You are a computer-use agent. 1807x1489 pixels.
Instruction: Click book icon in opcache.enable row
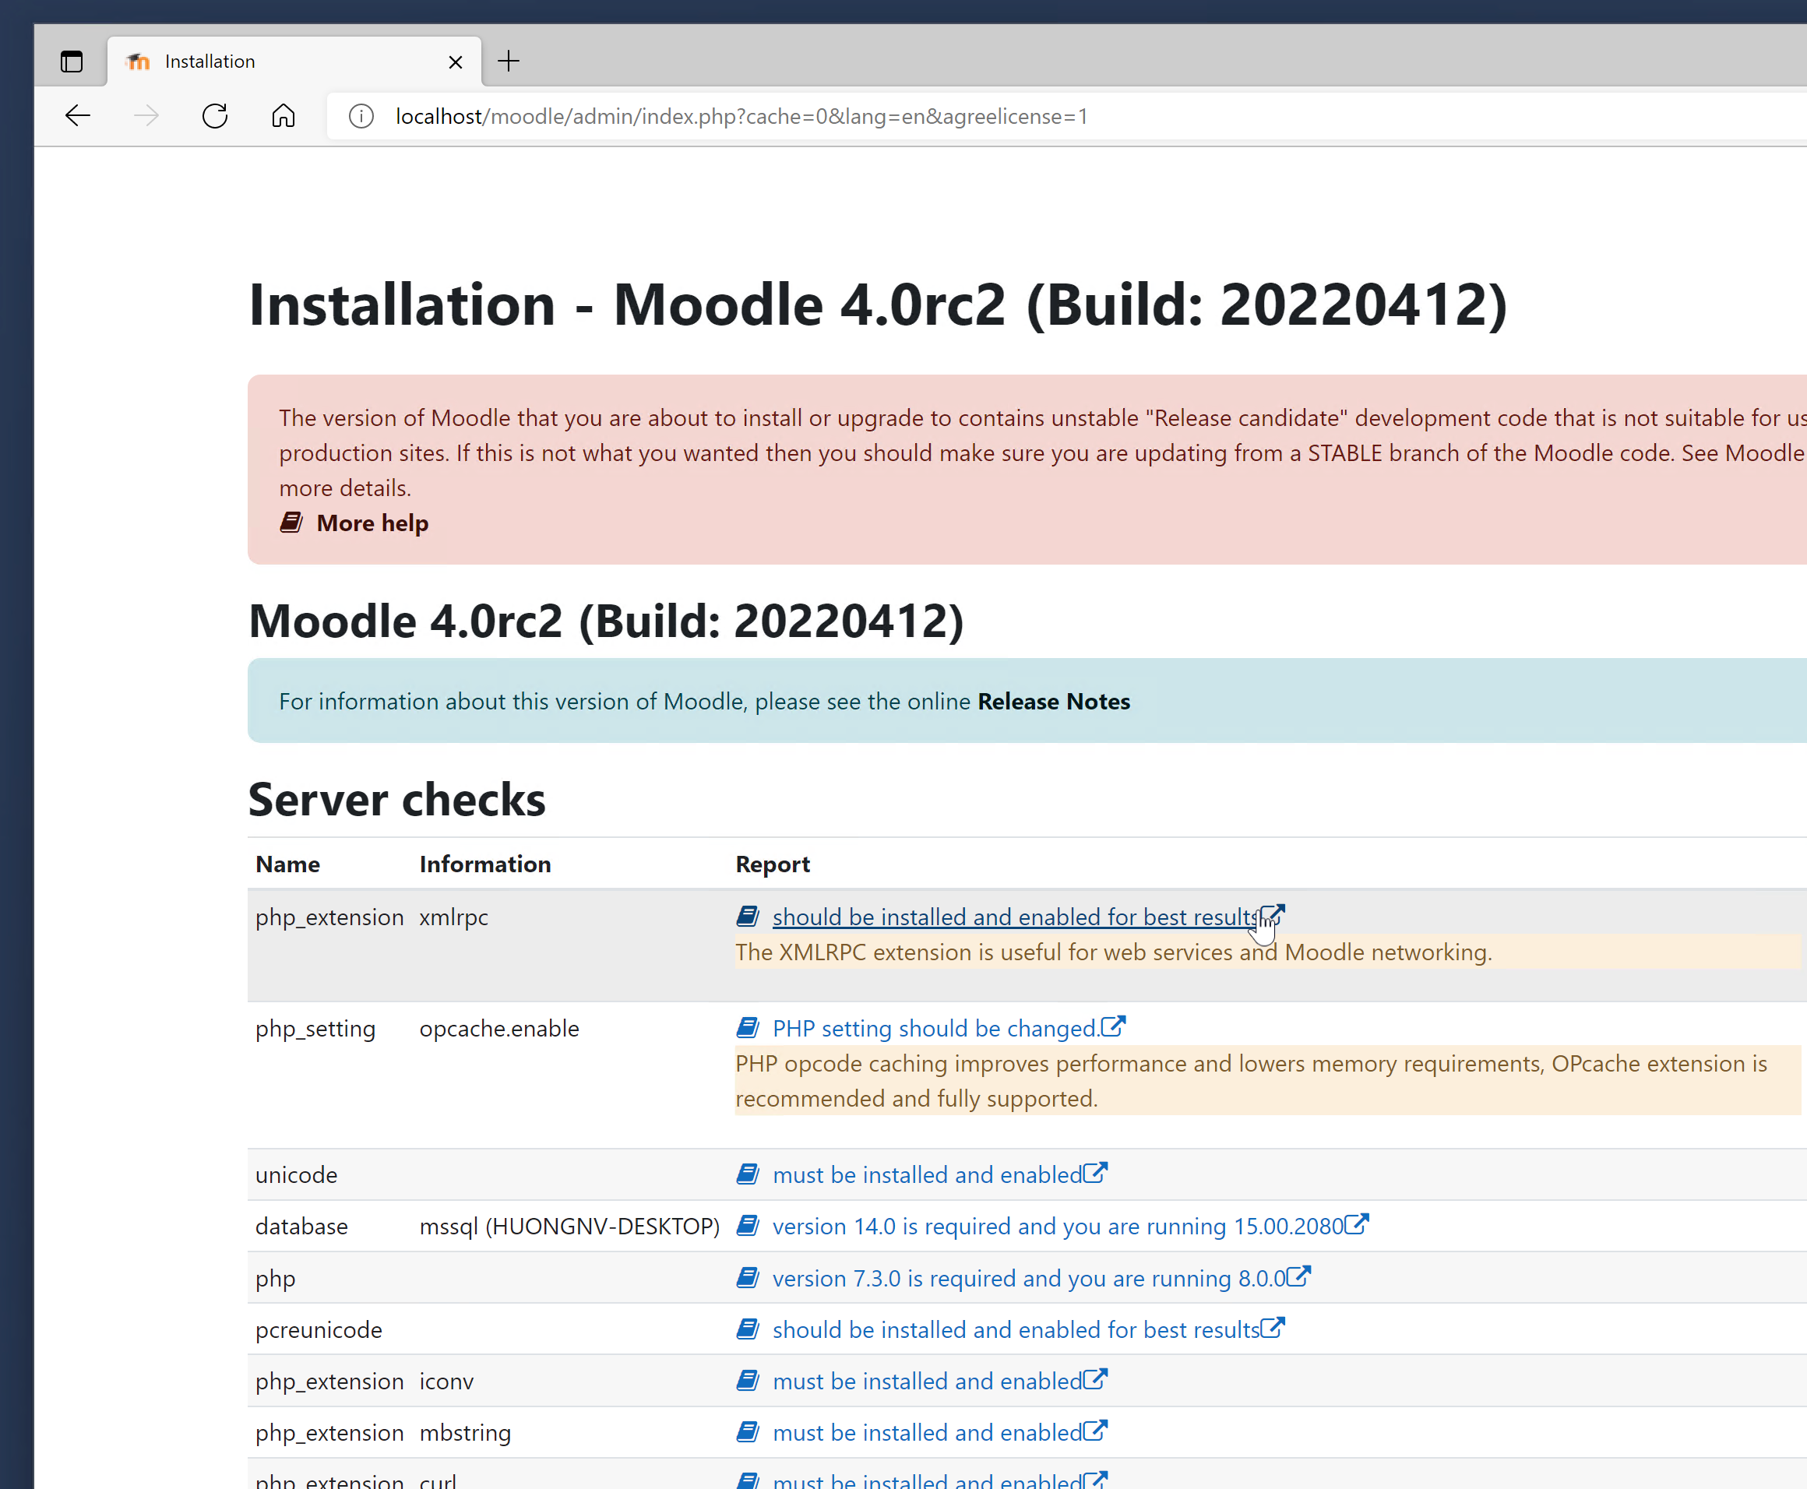pyautogui.click(x=748, y=1027)
